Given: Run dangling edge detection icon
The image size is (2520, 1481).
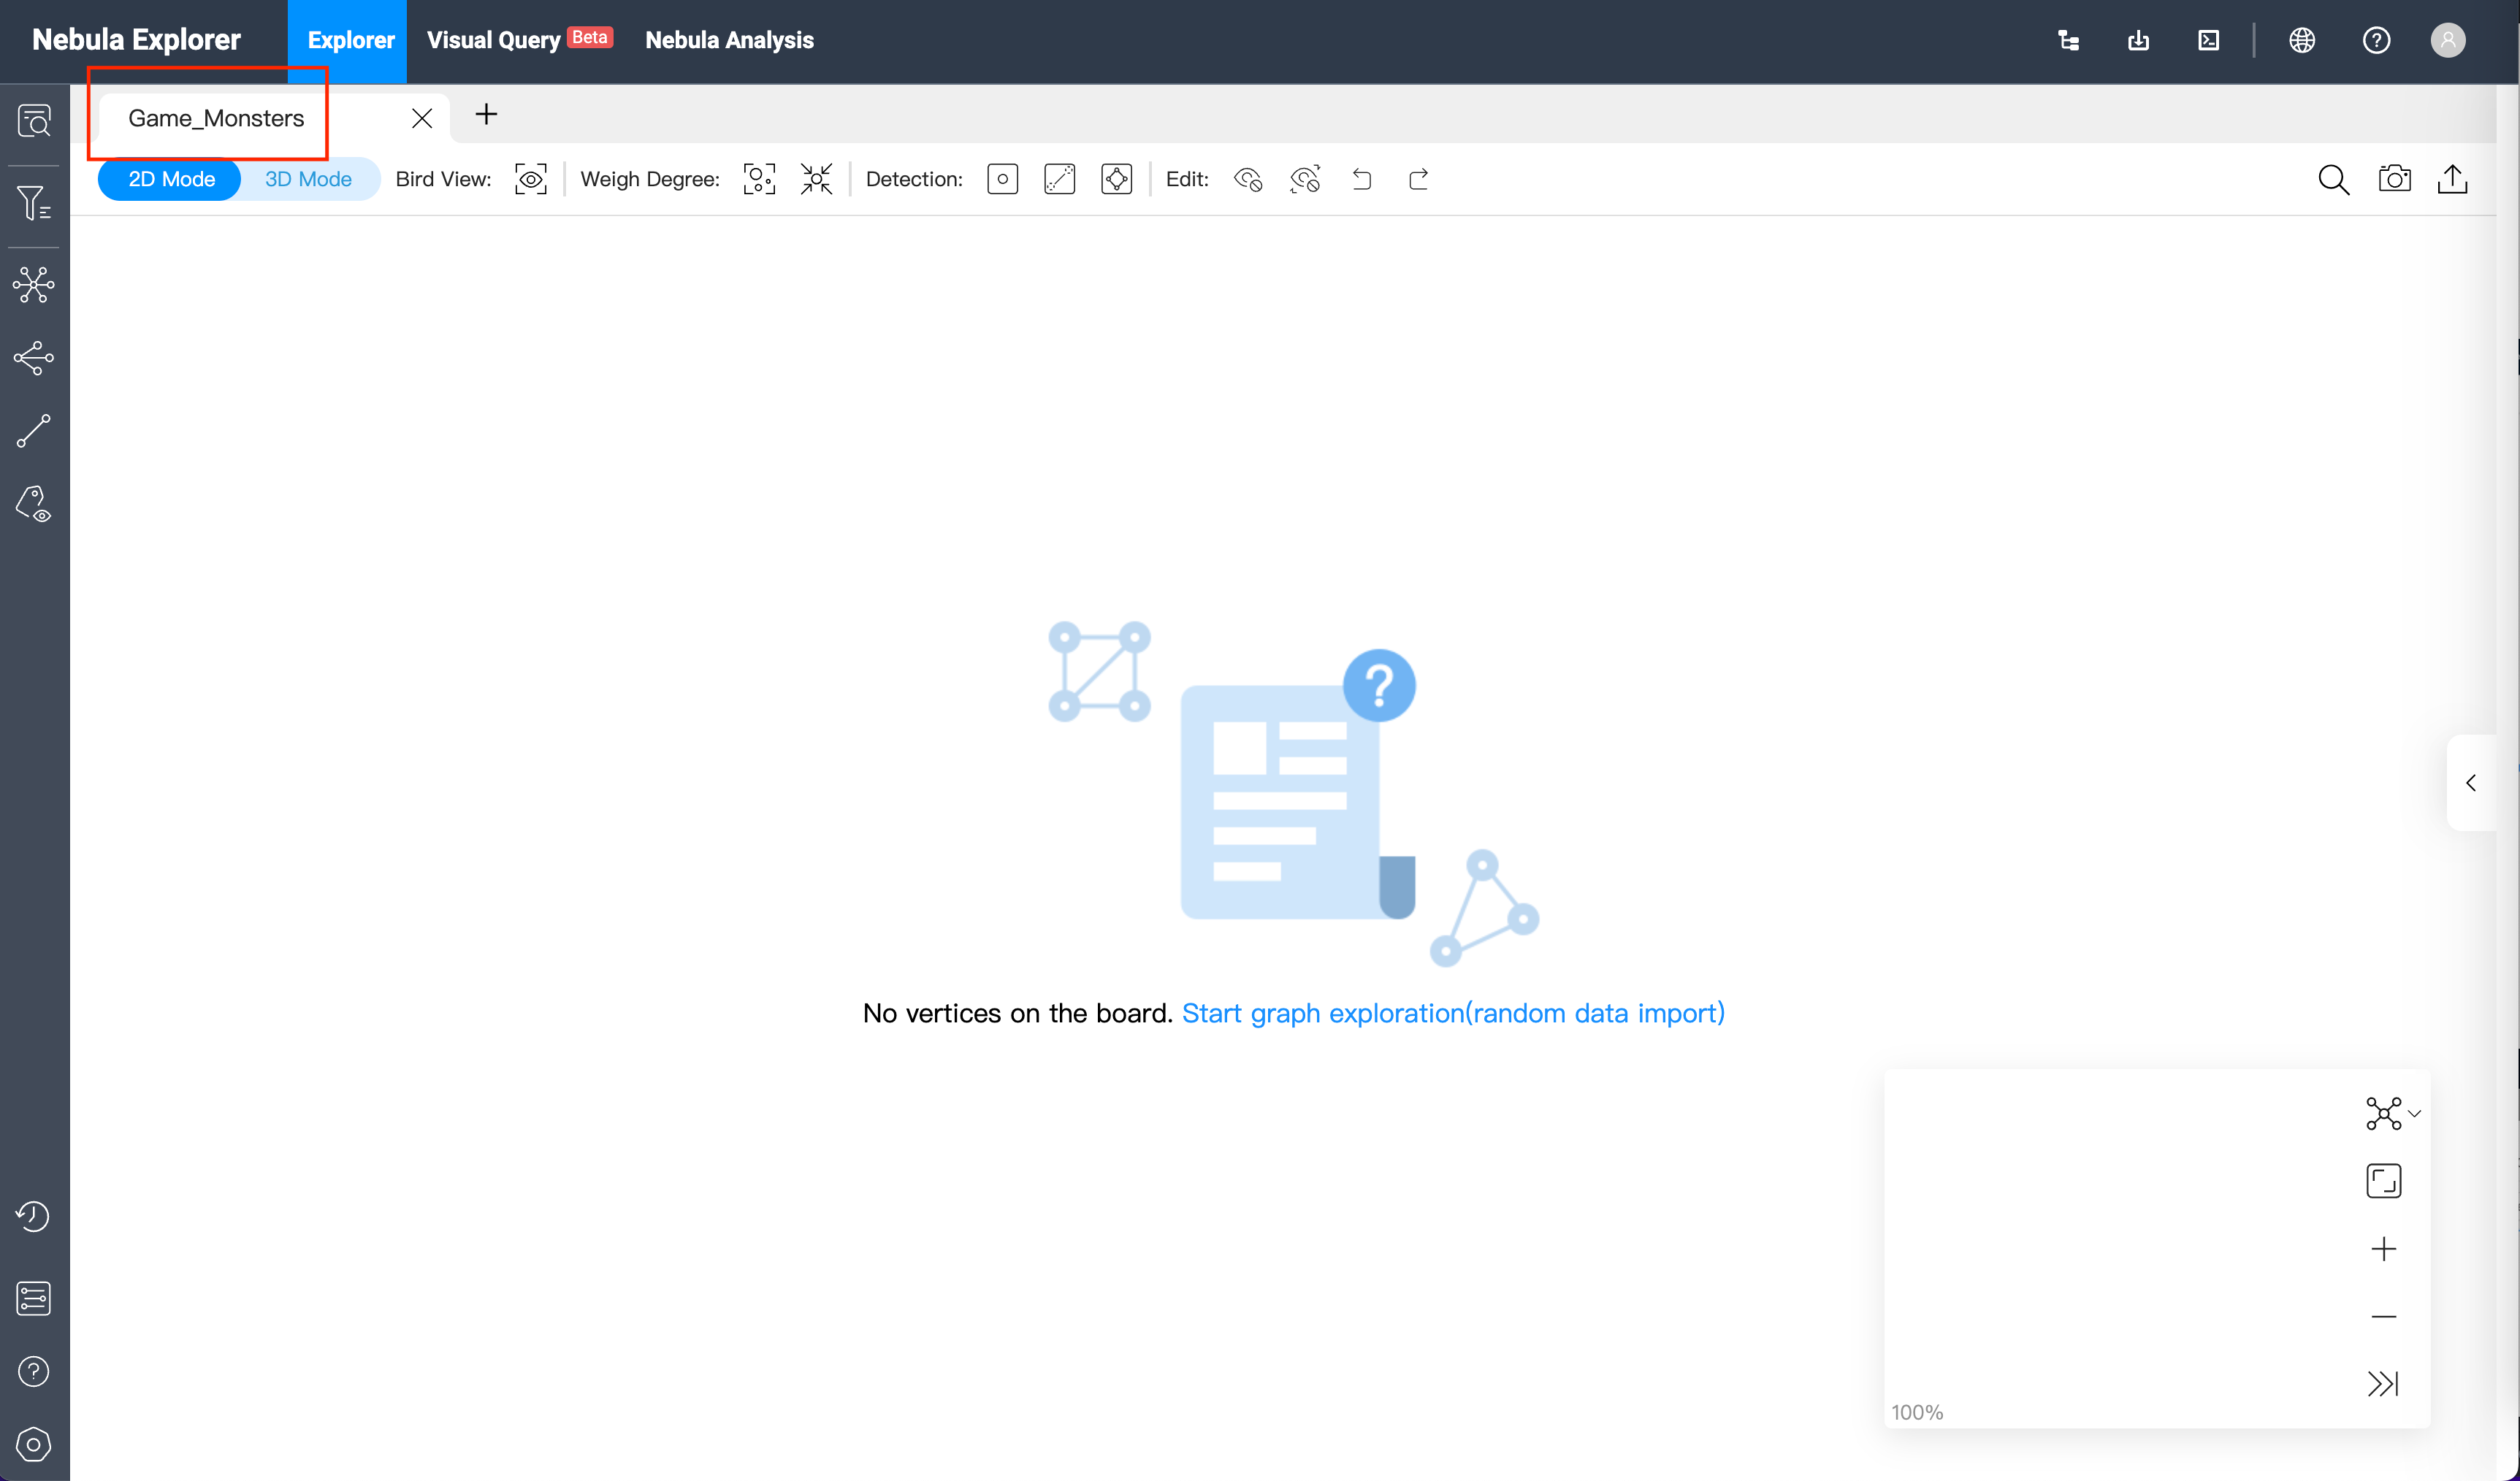Looking at the screenshot, I should click(1060, 180).
